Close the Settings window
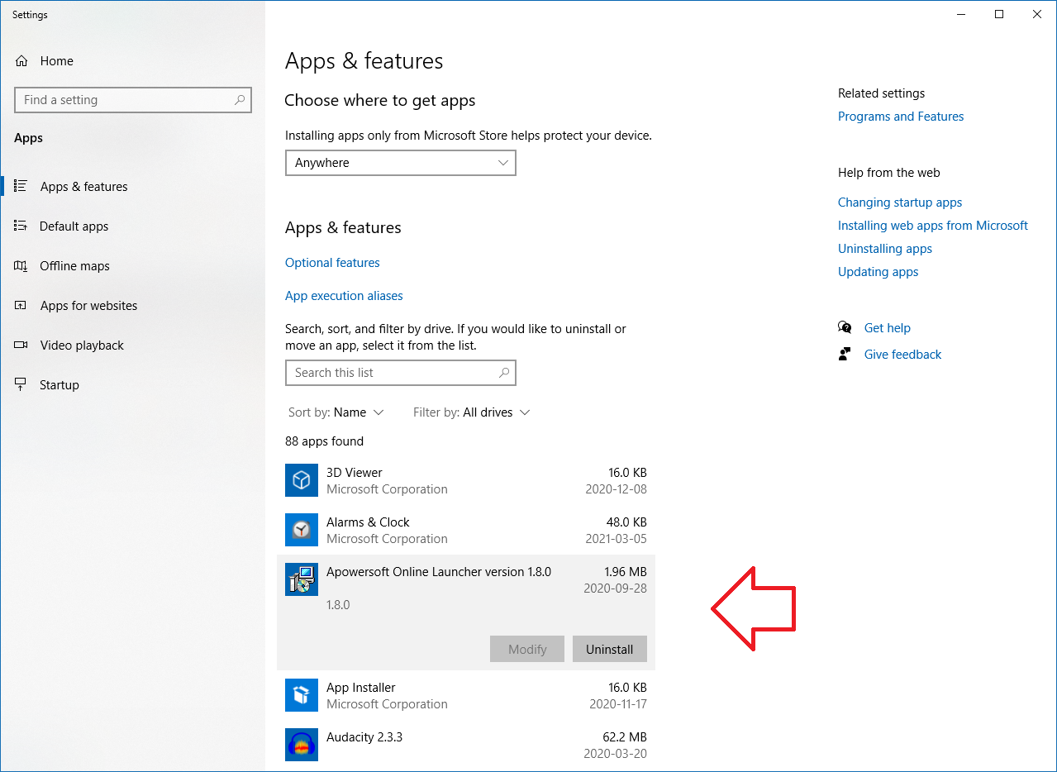The image size is (1057, 772). click(x=1037, y=14)
